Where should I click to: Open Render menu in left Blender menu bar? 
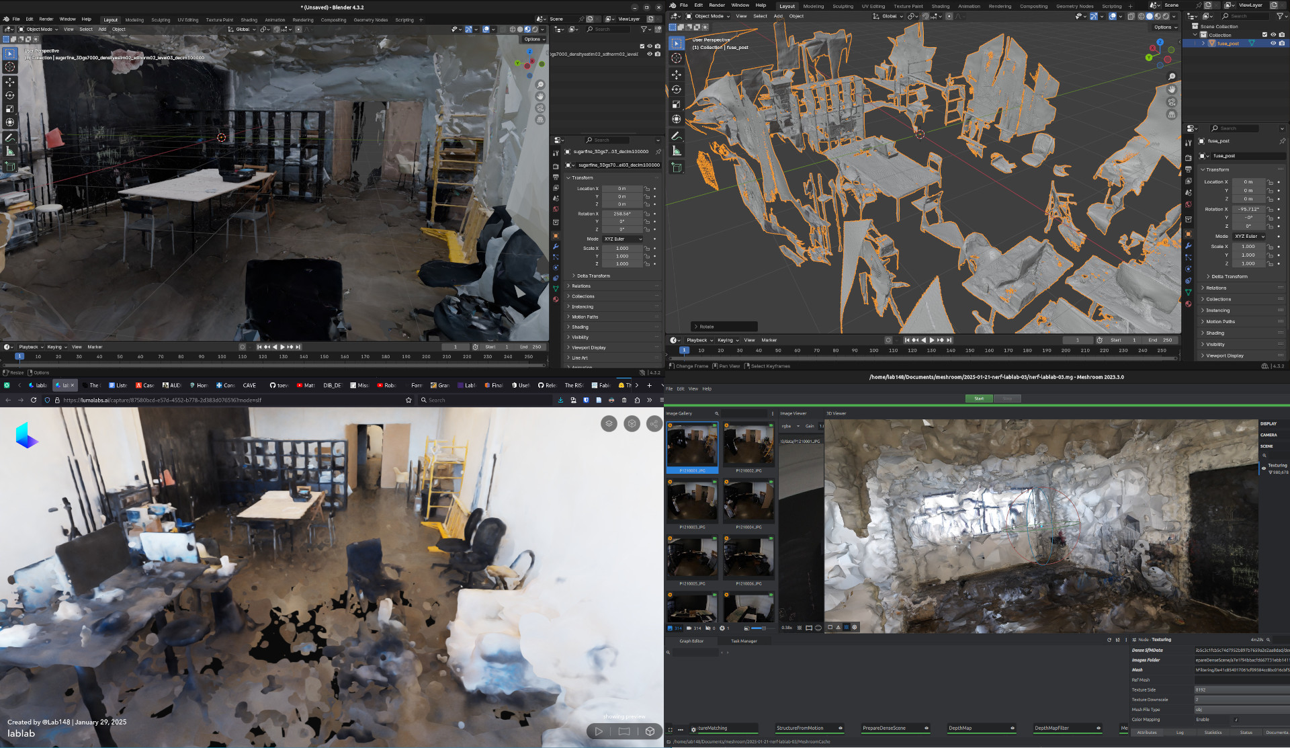coord(46,19)
